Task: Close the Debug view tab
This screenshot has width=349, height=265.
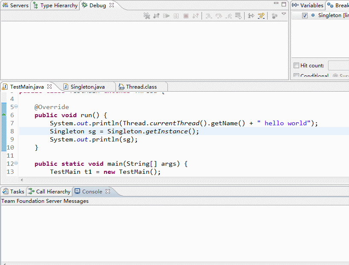Action: [x=112, y=5]
